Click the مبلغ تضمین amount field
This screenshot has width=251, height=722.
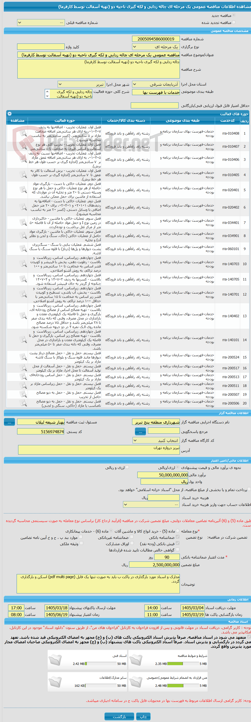154,565
